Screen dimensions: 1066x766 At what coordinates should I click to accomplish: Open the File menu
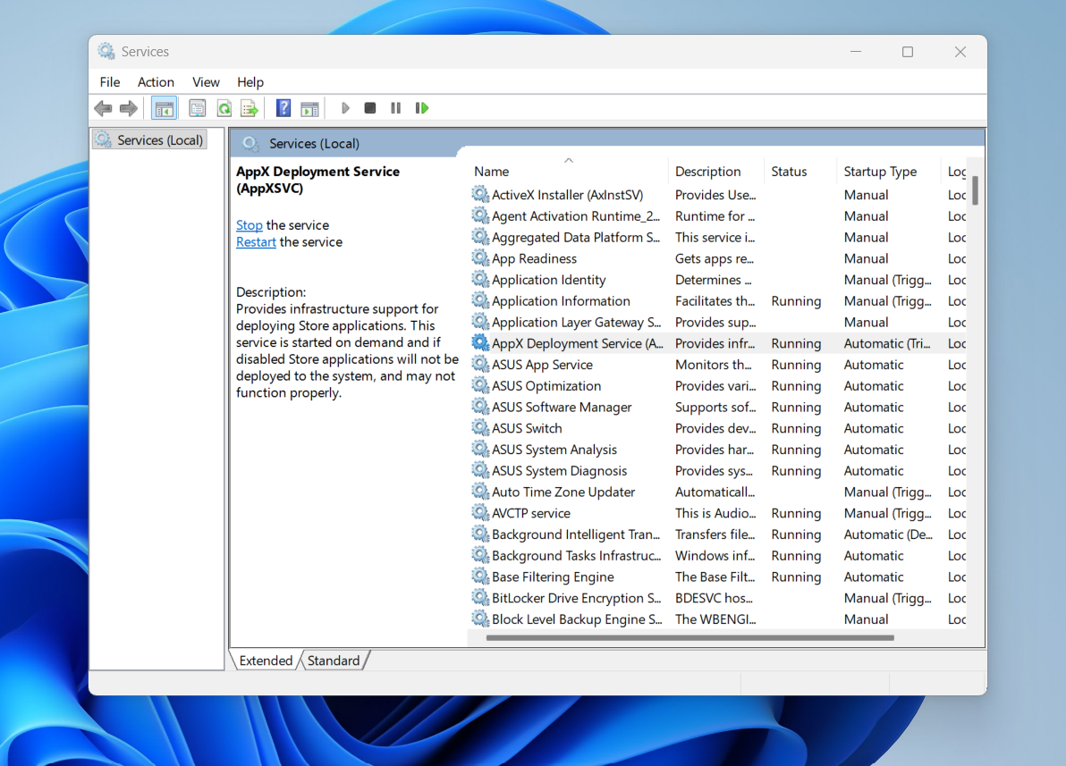point(110,82)
